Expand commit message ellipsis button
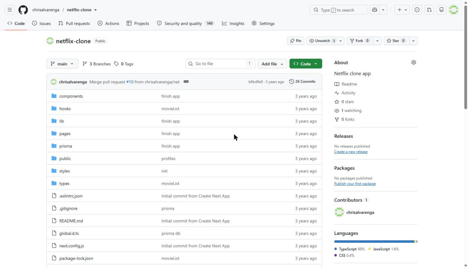The width and height of the screenshot is (468, 268). pos(186,82)
